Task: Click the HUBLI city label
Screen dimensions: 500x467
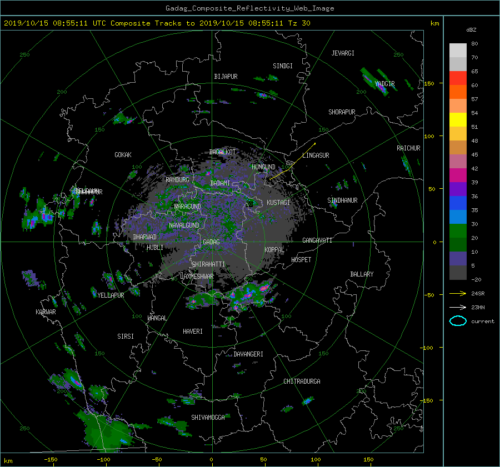Action: [155, 247]
